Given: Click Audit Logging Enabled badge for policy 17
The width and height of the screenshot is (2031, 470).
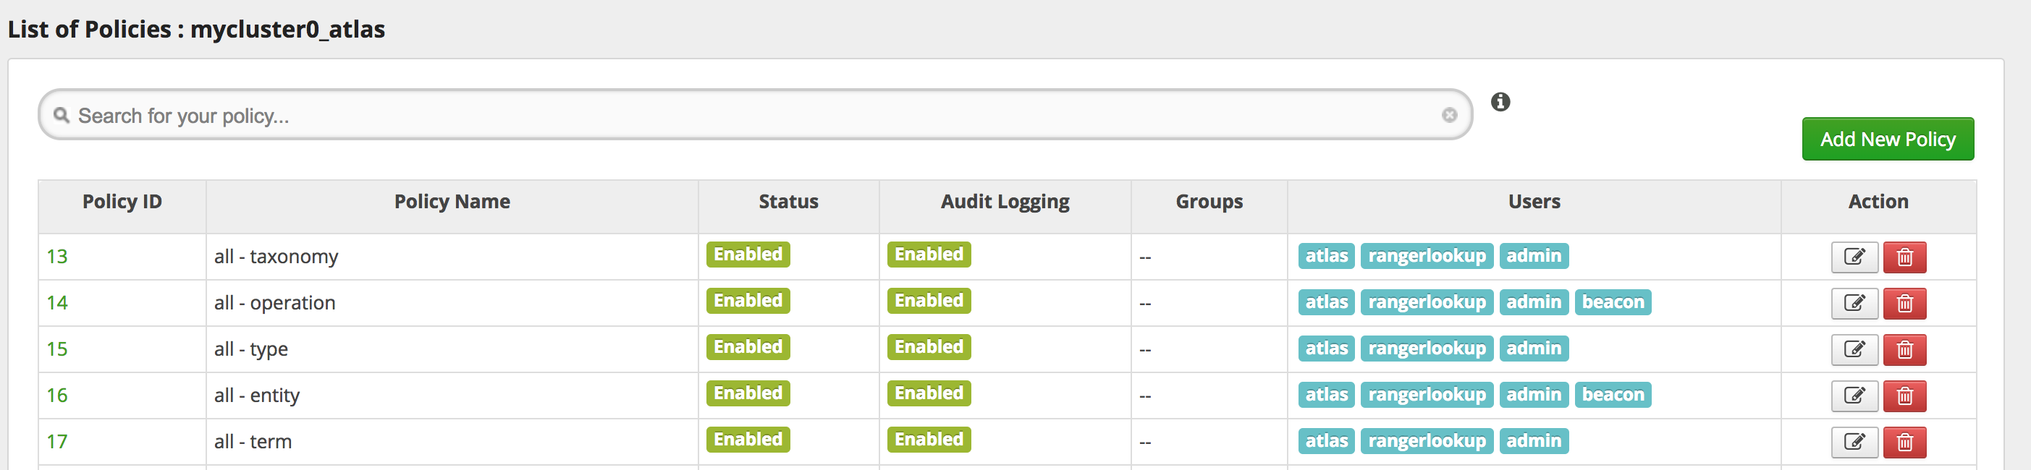Looking at the screenshot, I should point(929,440).
